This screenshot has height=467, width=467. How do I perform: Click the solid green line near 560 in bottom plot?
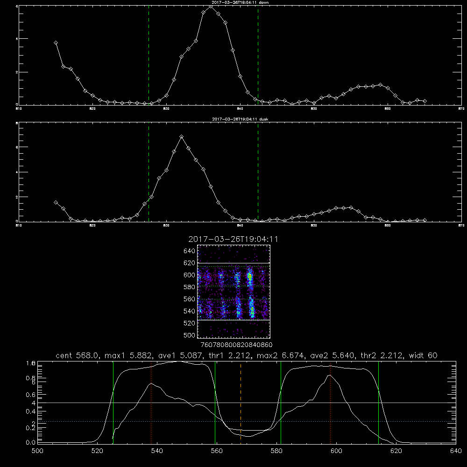[215, 402]
